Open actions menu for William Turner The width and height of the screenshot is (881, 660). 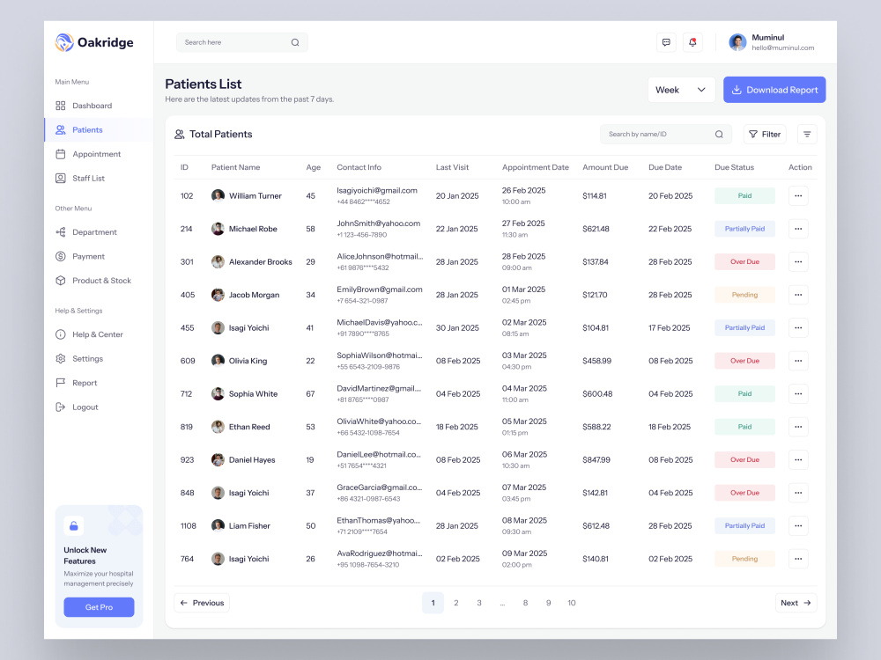798,196
